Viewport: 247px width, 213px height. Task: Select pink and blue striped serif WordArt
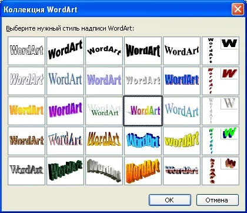click(x=65, y=141)
